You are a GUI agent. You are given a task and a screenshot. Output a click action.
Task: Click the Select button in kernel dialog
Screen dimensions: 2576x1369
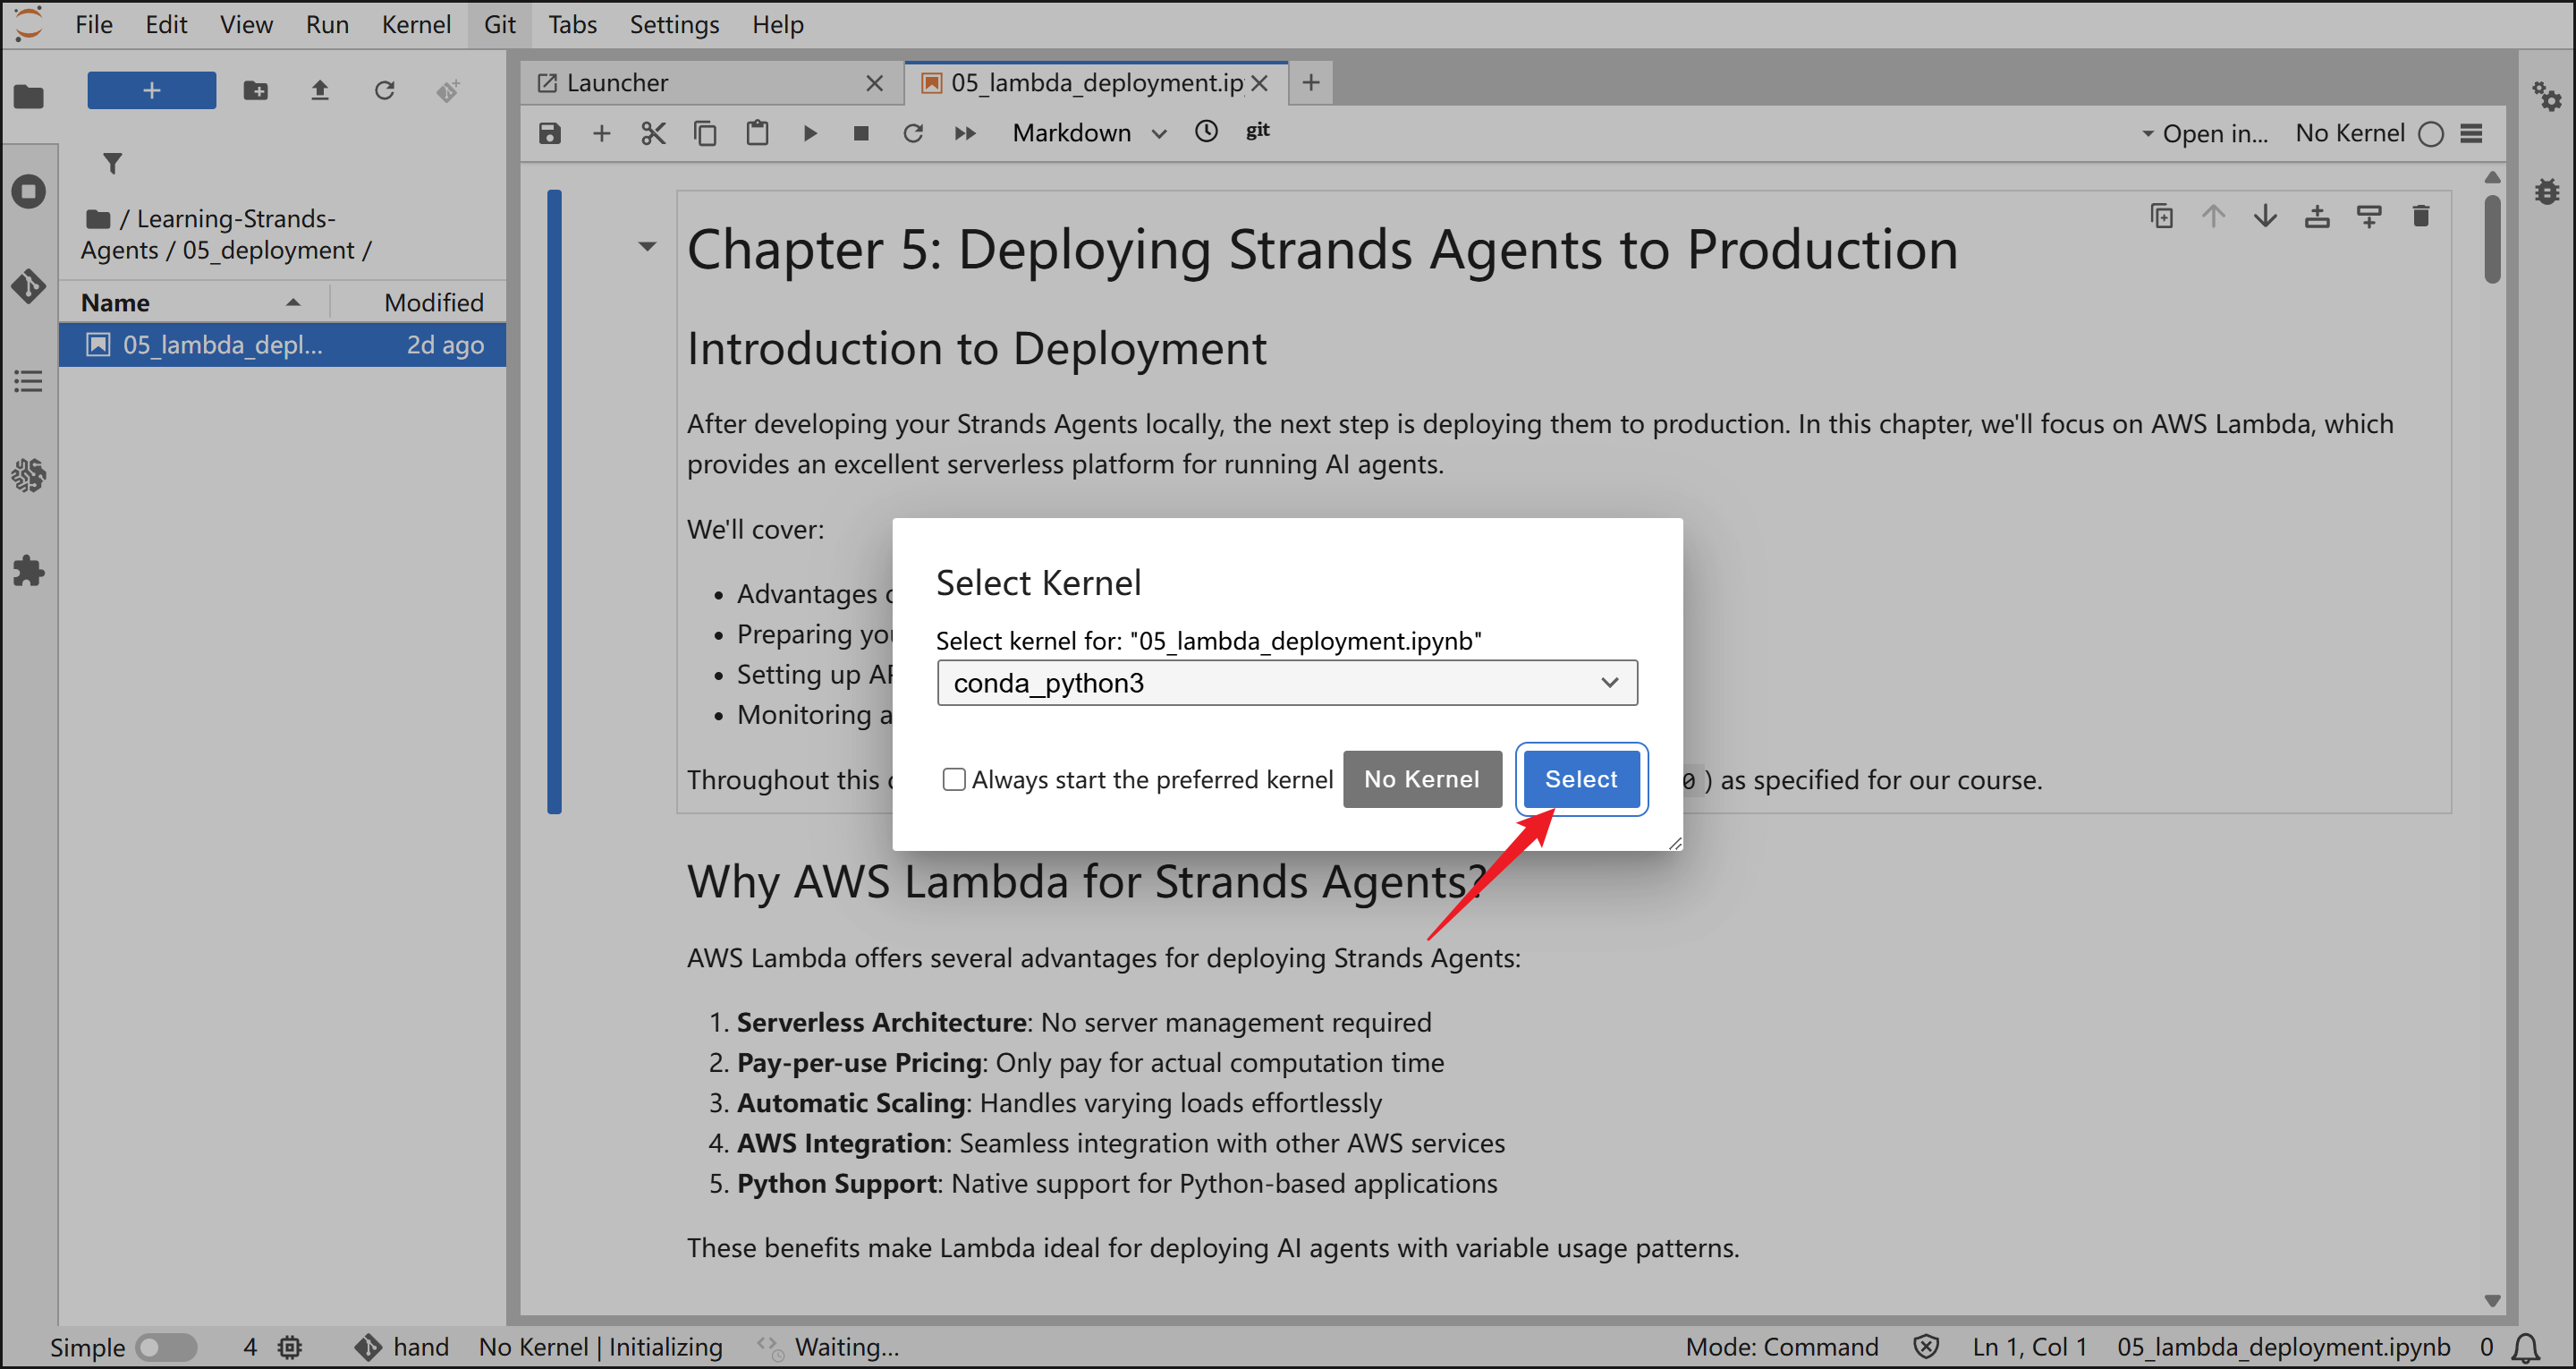(1581, 778)
